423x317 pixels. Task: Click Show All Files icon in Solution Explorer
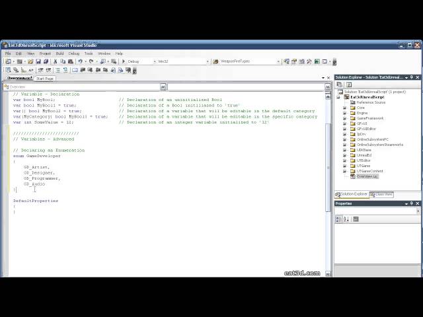pos(349,85)
